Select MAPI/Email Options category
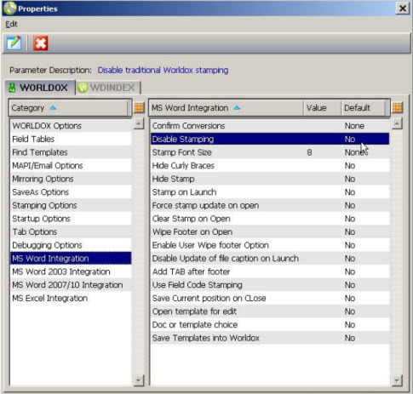413x394 pixels. click(71, 166)
